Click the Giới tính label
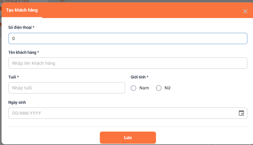253x145 pixels. point(139,77)
